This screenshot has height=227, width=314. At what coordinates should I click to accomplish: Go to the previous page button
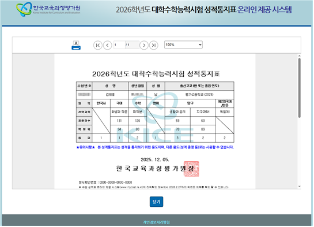point(108,46)
